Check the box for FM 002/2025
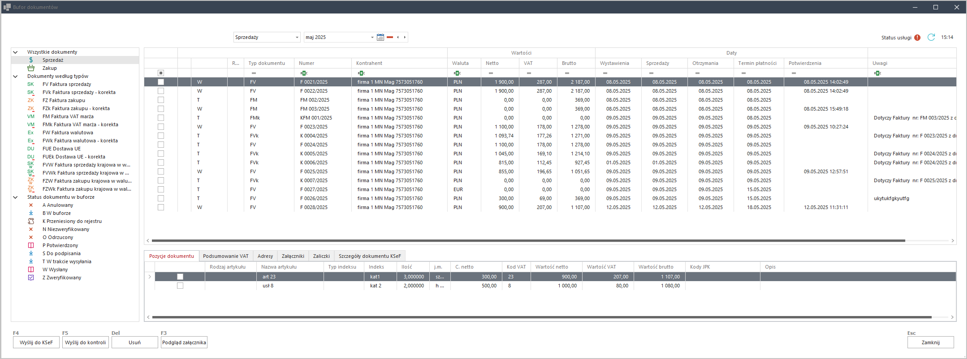 pos(161,100)
